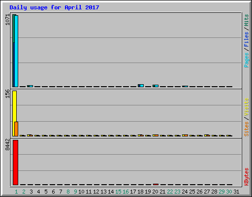This screenshot has height=197, width=252.
Task: Select the tall cyan Pages bar for day 1
Action: pos(16,51)
